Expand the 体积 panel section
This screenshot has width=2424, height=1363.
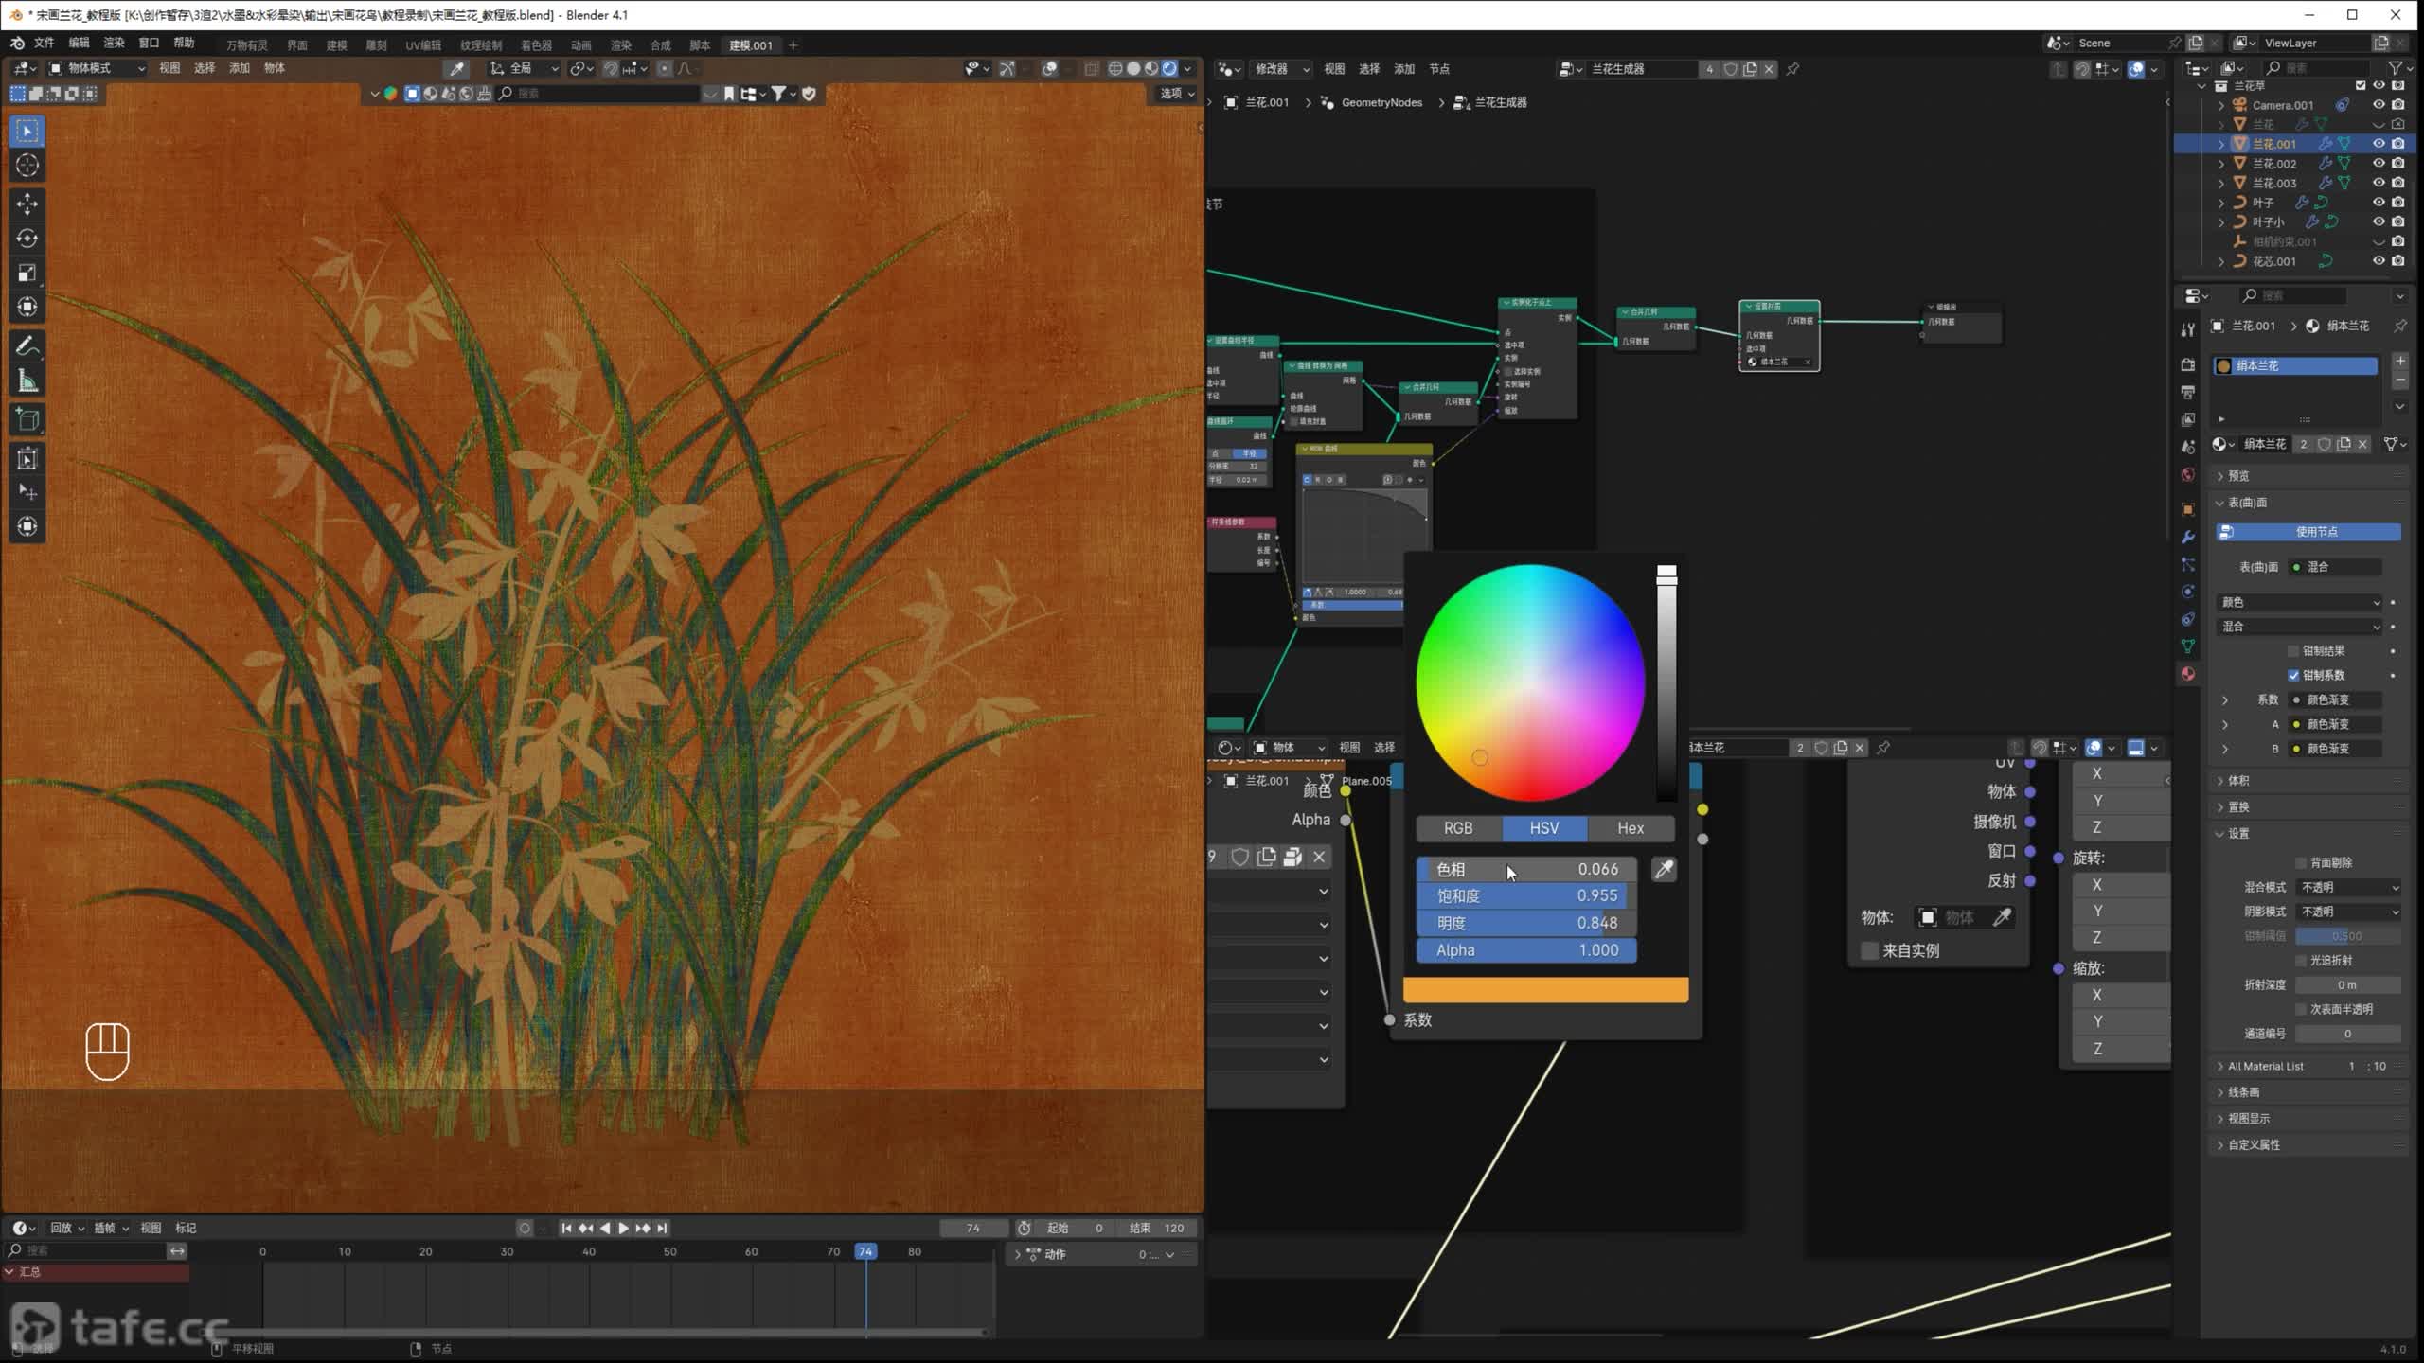pos(2237,780)
